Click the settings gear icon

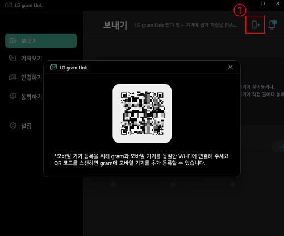pos(13,126)
